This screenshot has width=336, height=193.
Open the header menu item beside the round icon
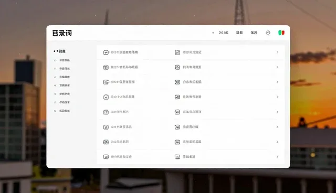coord(254,33)
